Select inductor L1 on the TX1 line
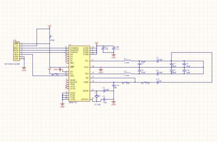Image resolution: width=217 pixels, height=142 pixels. (x=127, y=60)
